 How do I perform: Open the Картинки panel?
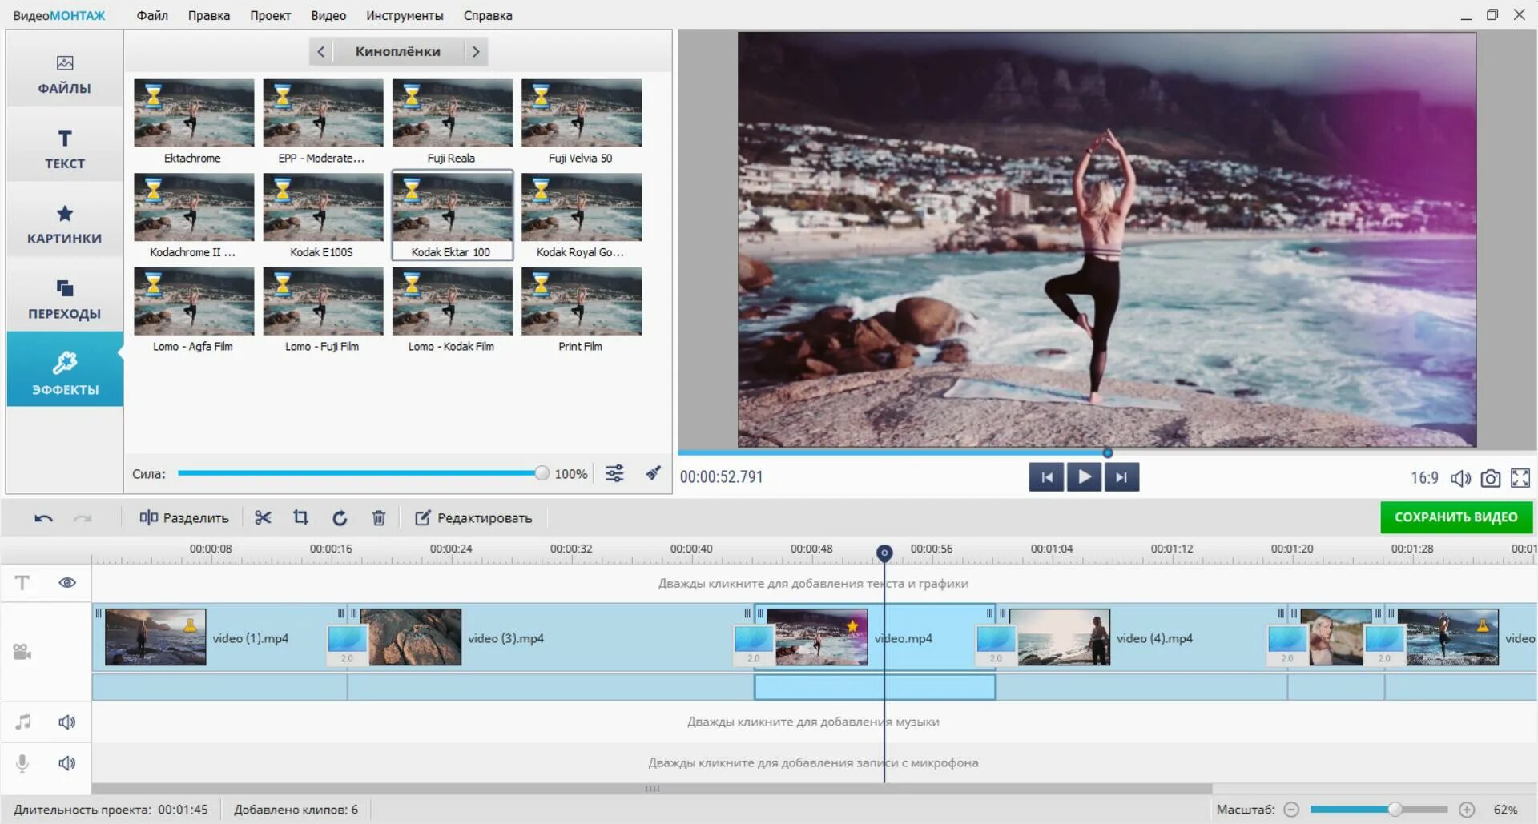65,225
